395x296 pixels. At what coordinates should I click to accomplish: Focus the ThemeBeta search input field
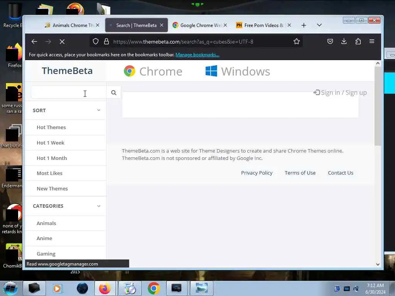pos(69,92)
